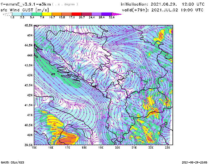Click the magenta arrow at legend end
Viewport: 213px width, 164px height.
[116, 14]
